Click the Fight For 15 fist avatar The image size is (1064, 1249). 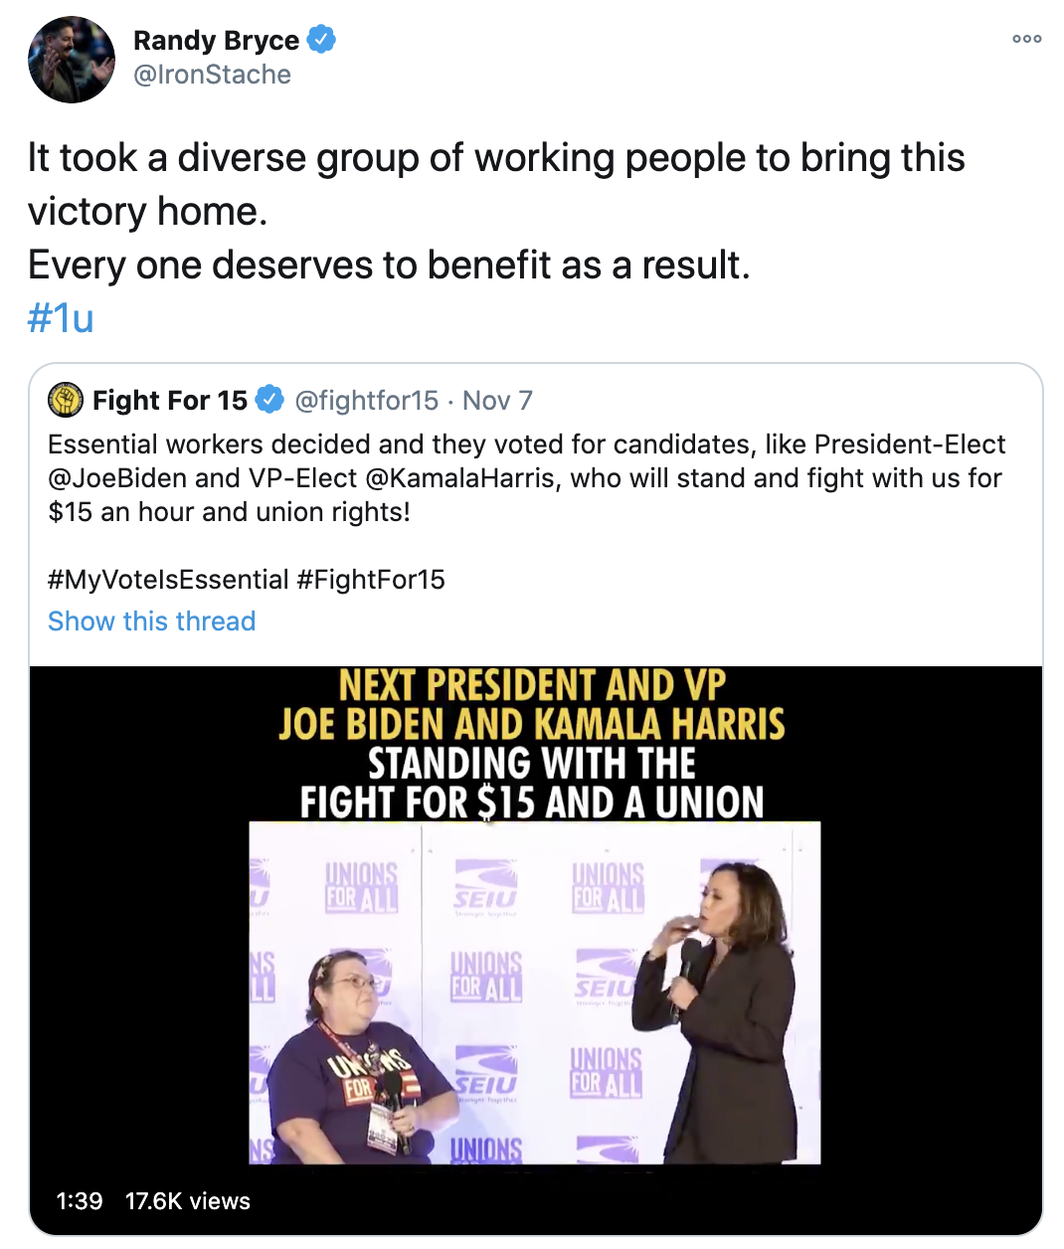pos(66,400)
